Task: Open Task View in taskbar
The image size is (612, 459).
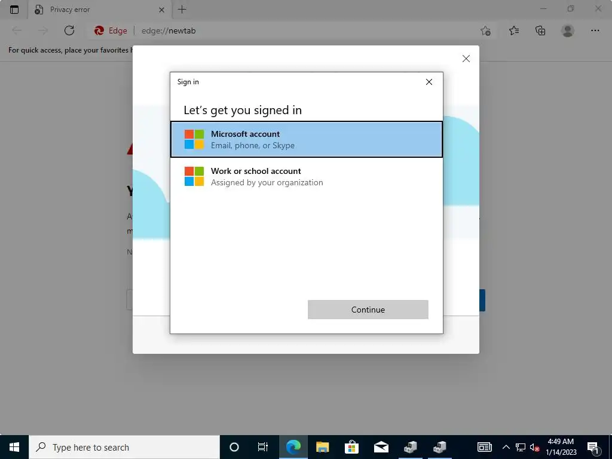Action: point(263,447)
